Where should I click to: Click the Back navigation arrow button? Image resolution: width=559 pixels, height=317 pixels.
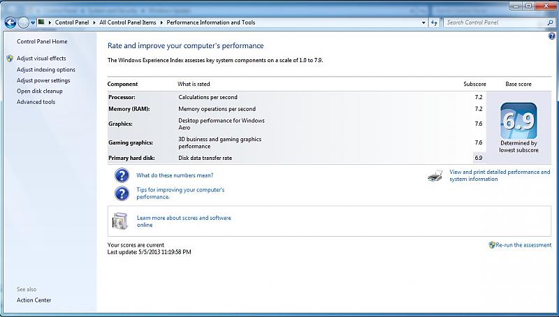(x=10, y=23)
